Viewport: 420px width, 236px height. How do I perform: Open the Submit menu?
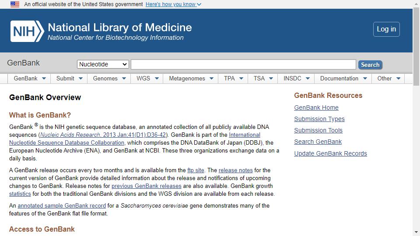point(69,78)
